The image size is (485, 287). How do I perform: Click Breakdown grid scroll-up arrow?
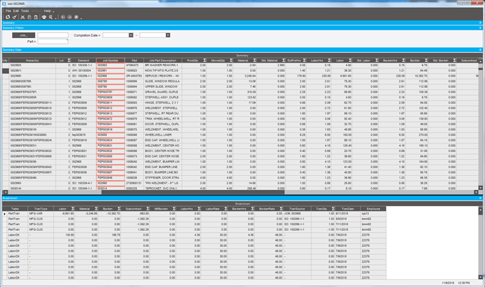tap(480, 210)
